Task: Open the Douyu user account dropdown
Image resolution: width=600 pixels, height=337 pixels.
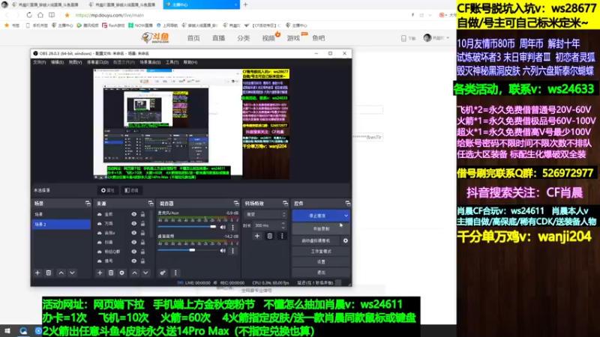Action: (436, 38)
